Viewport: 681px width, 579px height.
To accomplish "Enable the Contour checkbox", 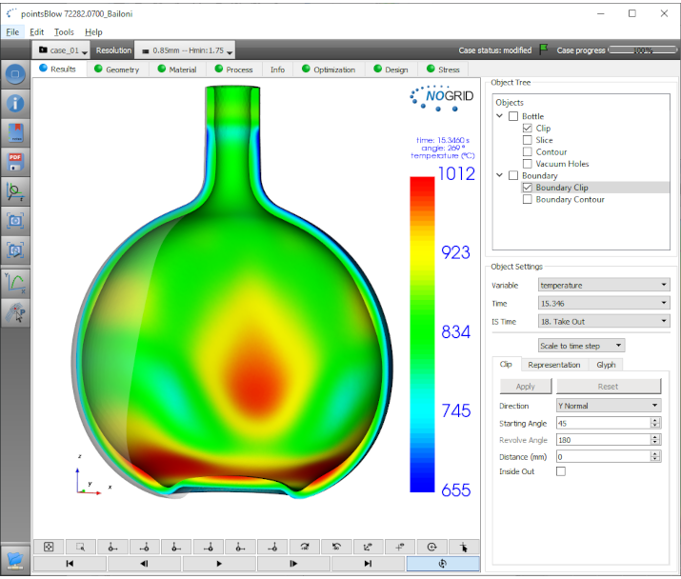I will coord(528,151).
